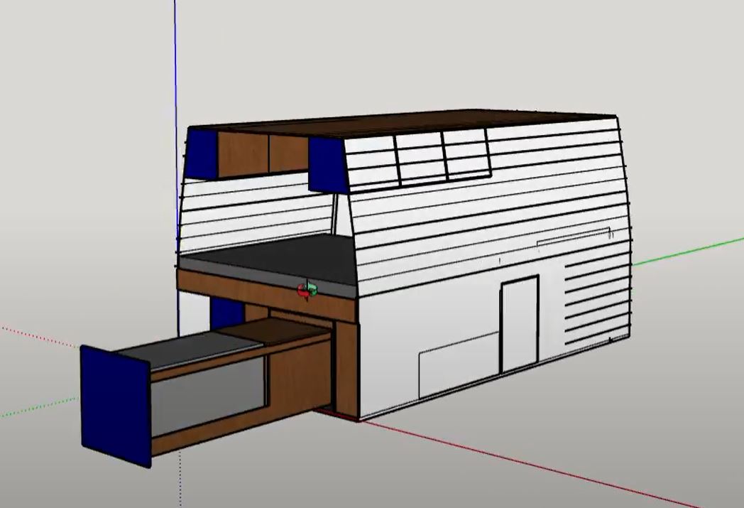
Task: Click the left wooden overhead cabinet door
Action: point(243,152)
